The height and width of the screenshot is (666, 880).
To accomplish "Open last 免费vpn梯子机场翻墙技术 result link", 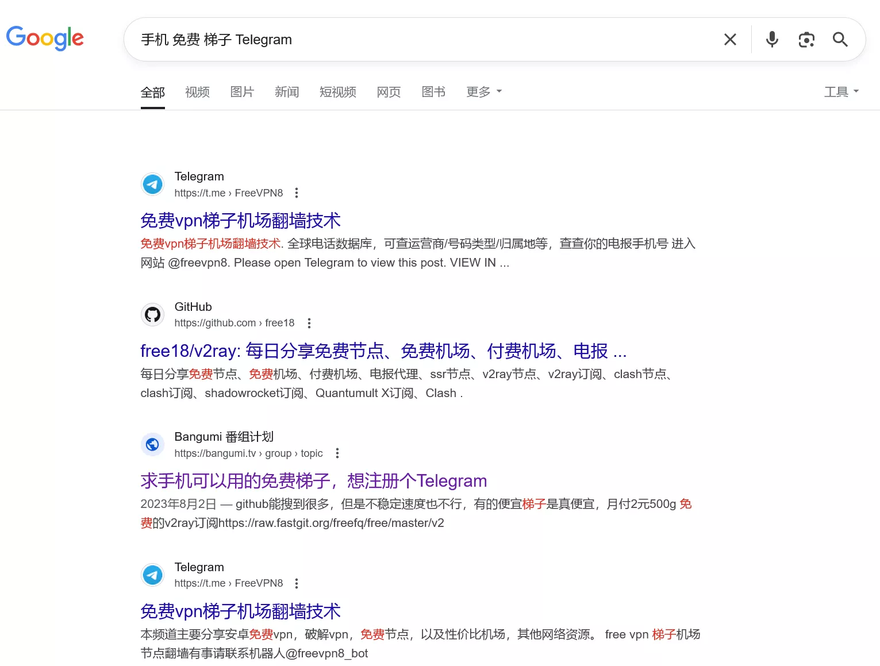I will click(x=240, y=611).
